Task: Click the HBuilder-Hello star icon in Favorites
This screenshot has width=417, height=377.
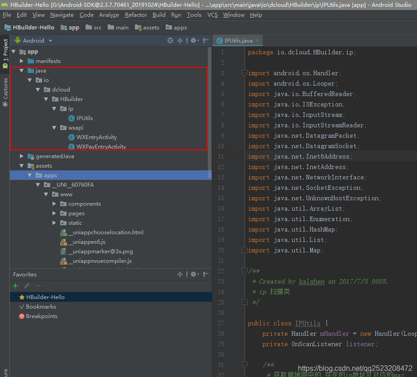Action: tap(22, 297)
